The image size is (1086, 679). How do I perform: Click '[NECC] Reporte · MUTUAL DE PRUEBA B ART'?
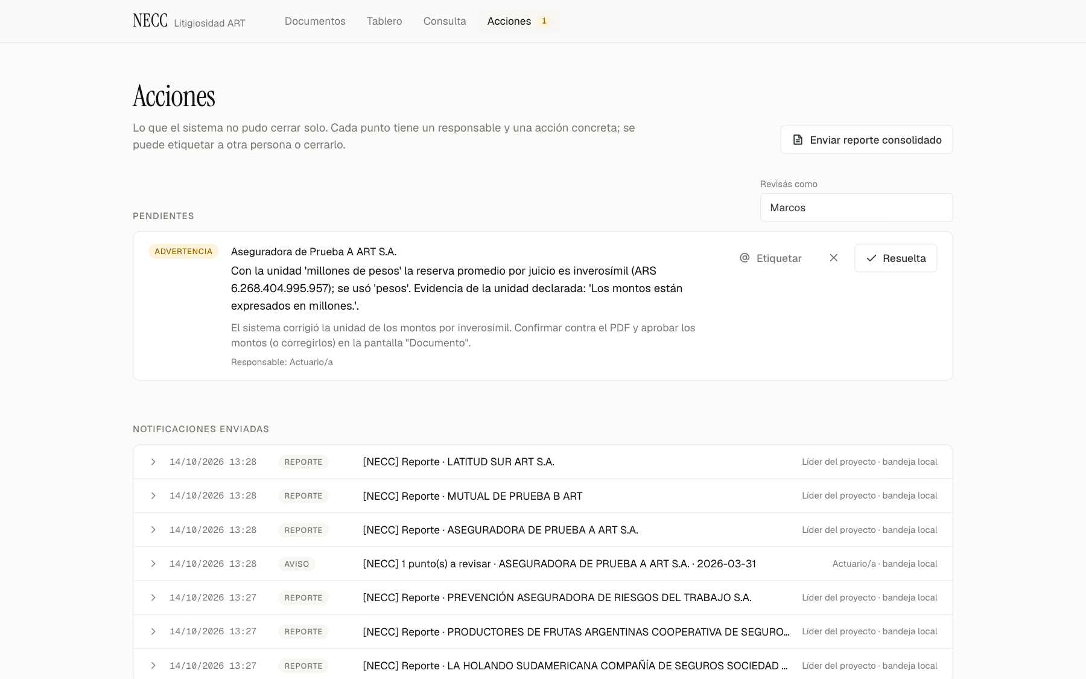(x=472, y=496)
